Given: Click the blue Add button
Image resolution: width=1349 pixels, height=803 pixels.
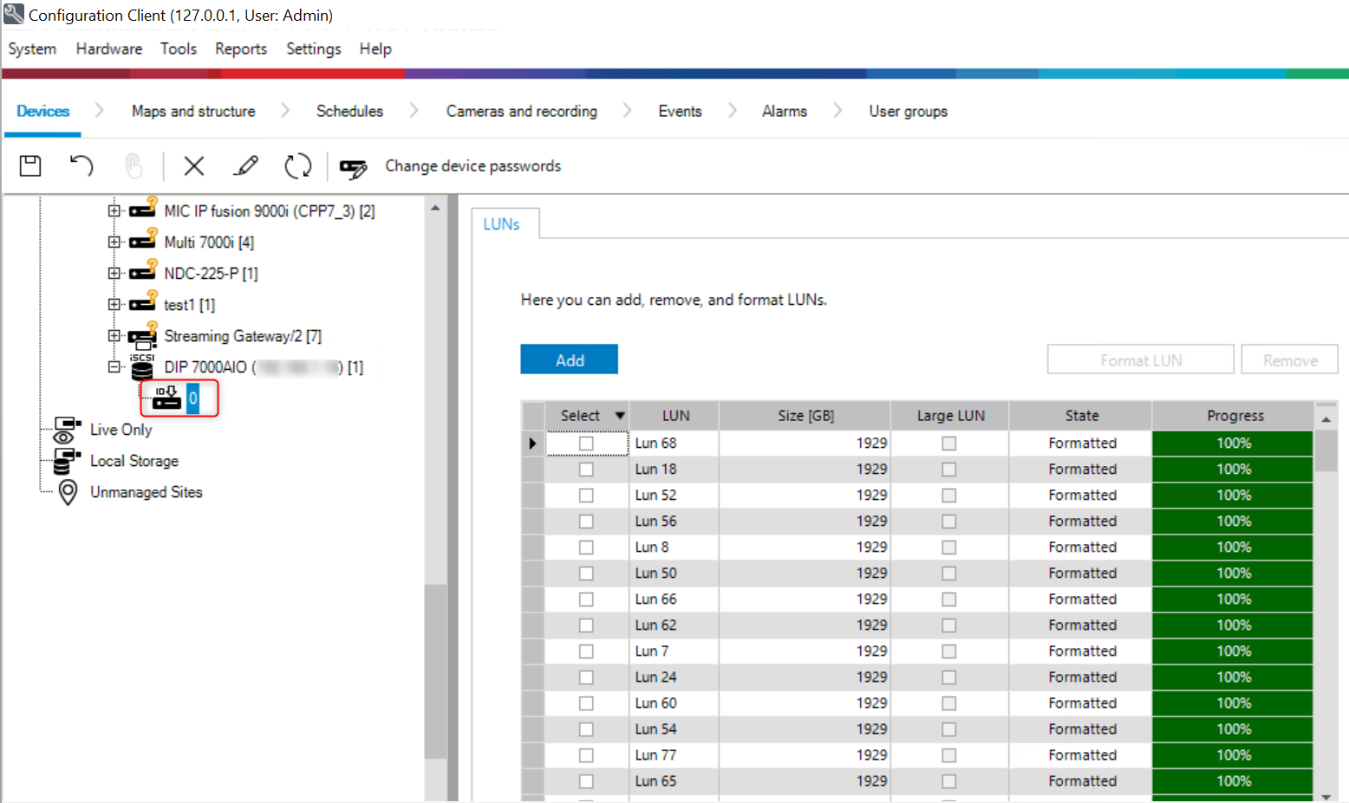Looking at the screenshot, I should click(569, 359).
